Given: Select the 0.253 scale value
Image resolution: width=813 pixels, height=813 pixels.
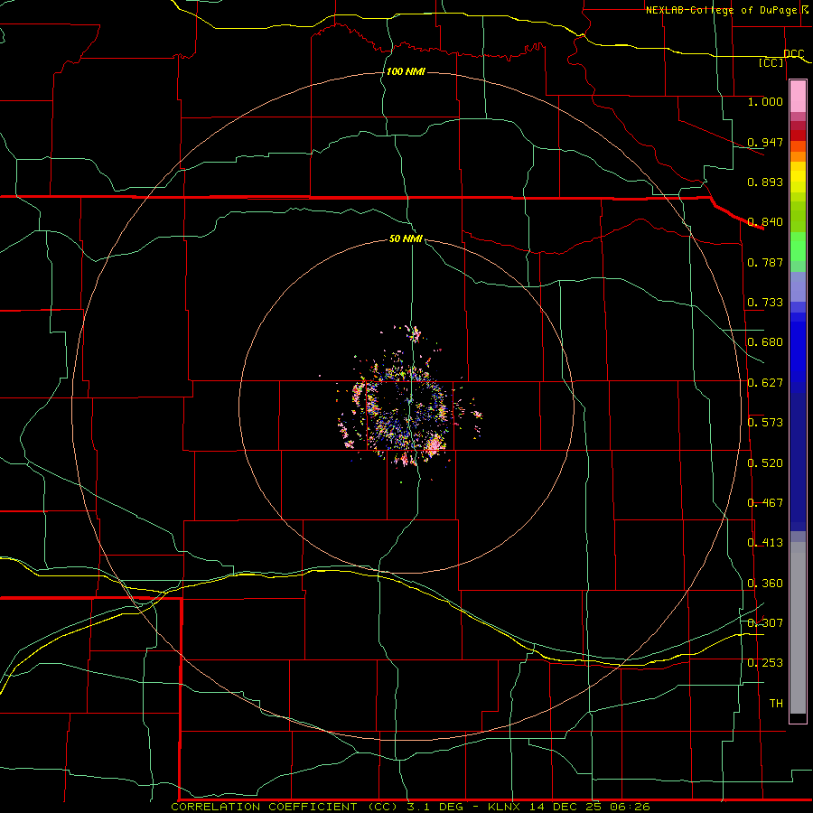Looking at the screenshot, I should coord(765,663).
